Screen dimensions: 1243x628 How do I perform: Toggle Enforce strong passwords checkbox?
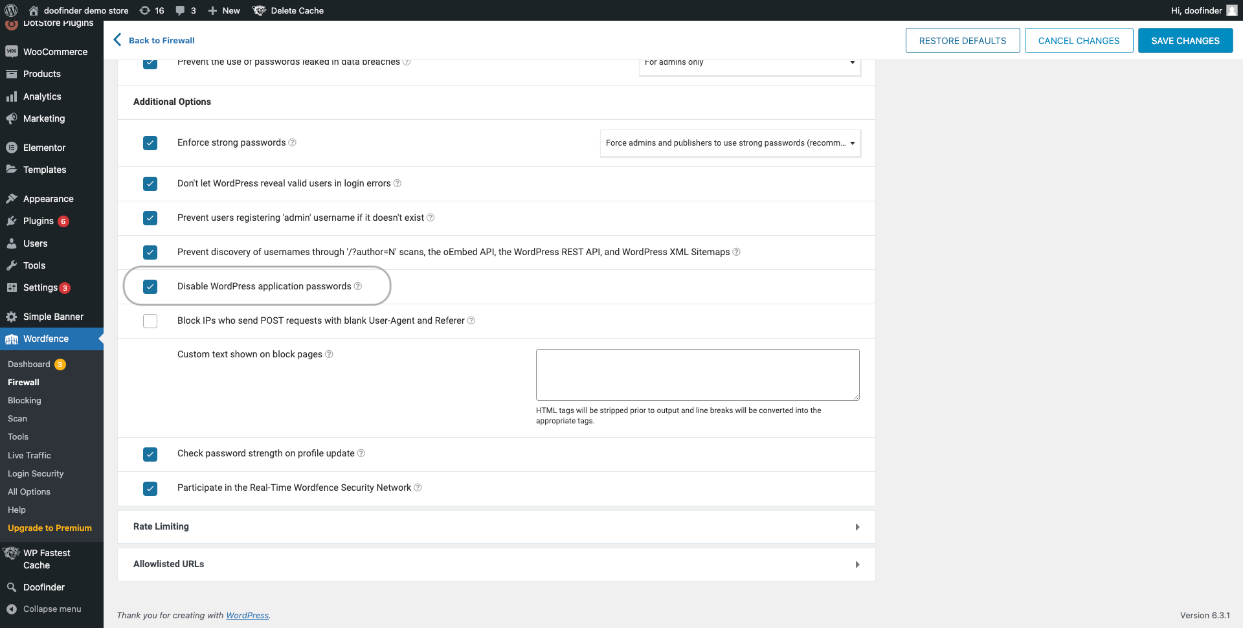[x=150, y=143]
